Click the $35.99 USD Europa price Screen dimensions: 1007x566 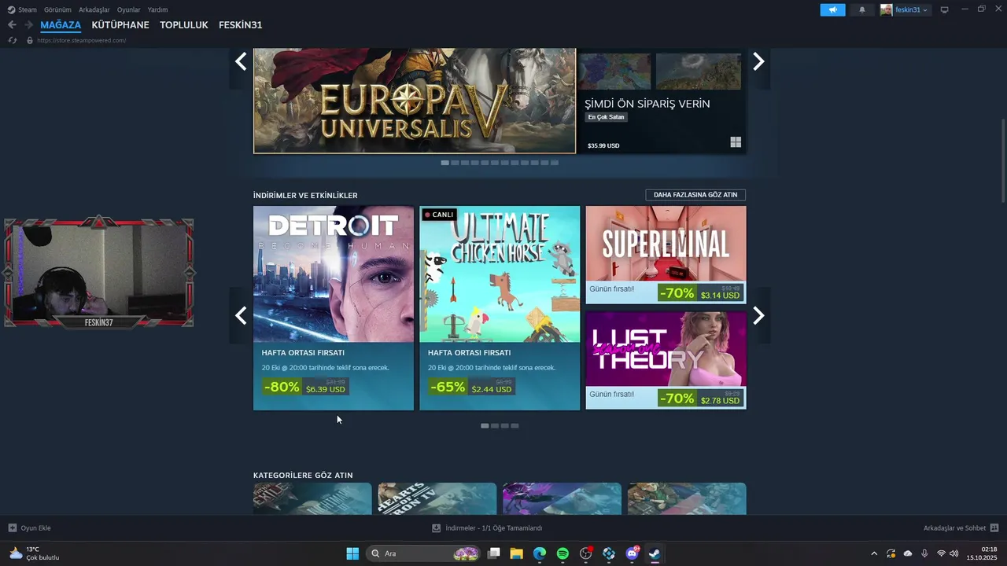(603, 146)
